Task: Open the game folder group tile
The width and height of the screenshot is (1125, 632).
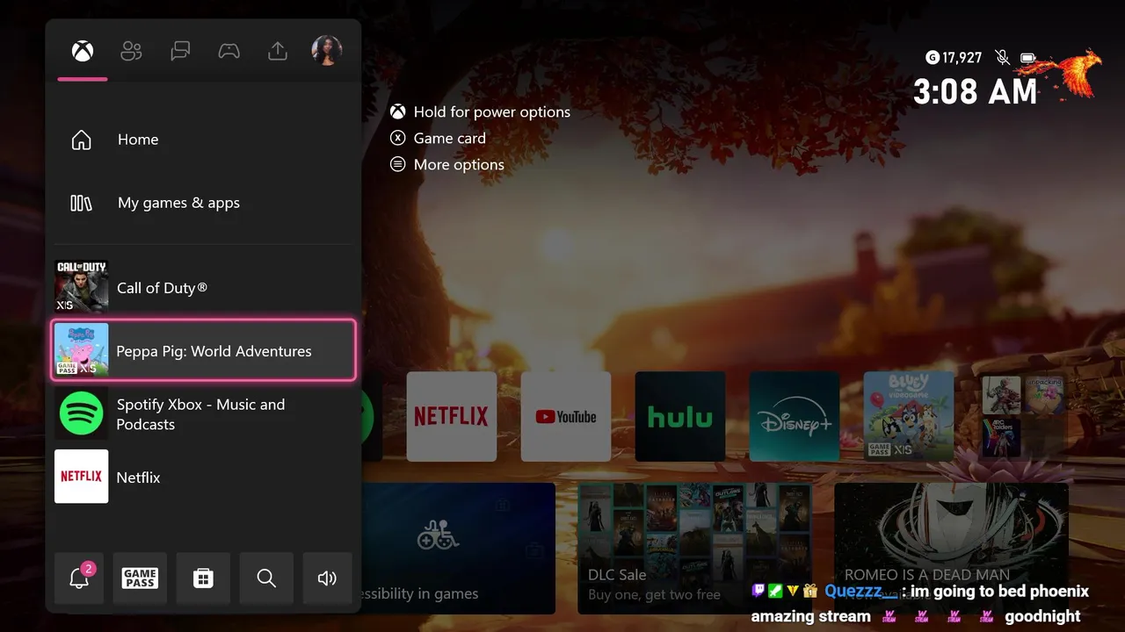Action: pyautogui.click(x=1023, y=417)
